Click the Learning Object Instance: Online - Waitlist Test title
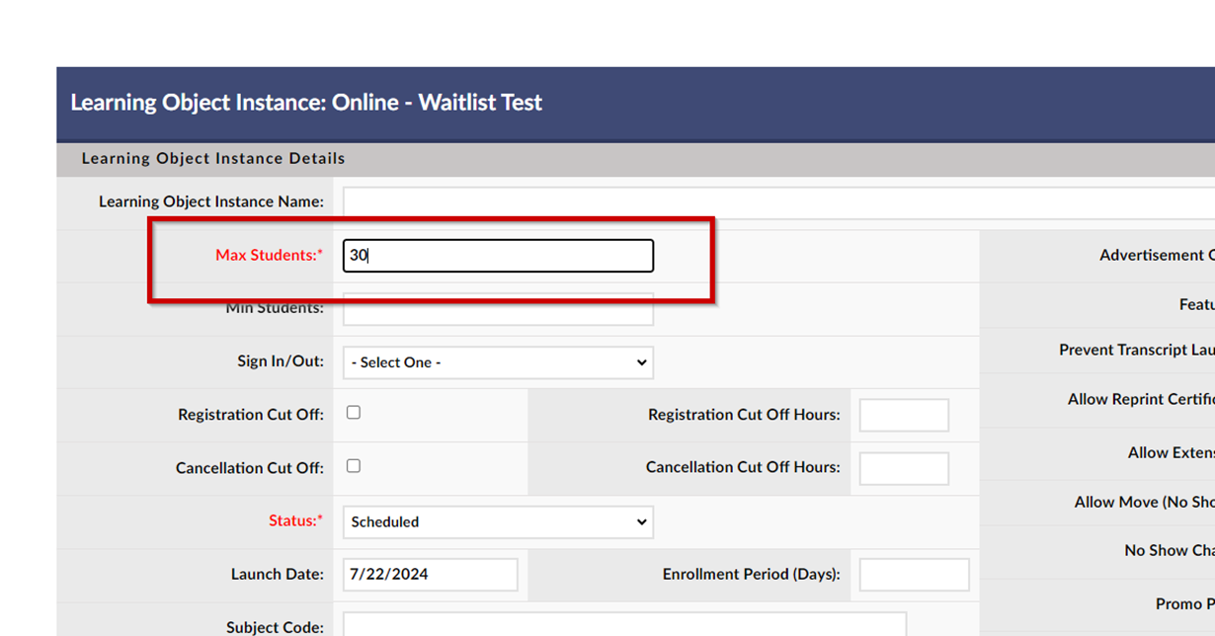The width and height of the screenshot is (1215, 636). coord(306,103)
